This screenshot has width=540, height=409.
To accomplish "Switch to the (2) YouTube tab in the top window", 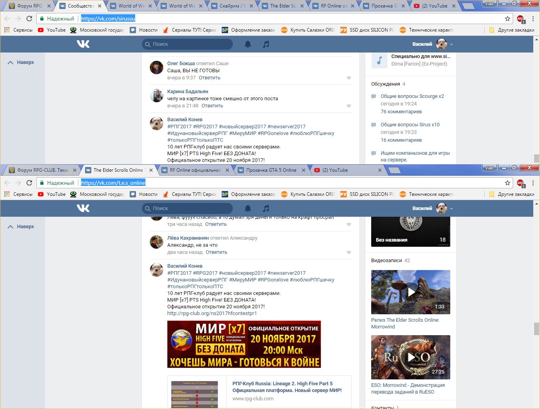I will click(x=435, y=6).
